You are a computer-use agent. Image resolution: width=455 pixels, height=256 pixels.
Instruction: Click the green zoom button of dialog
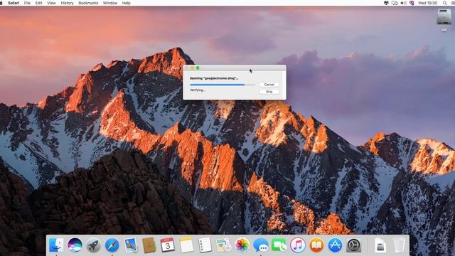198,68
